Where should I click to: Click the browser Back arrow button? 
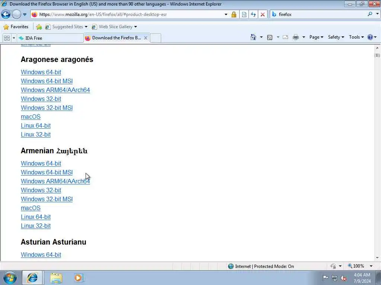[6, 14]
